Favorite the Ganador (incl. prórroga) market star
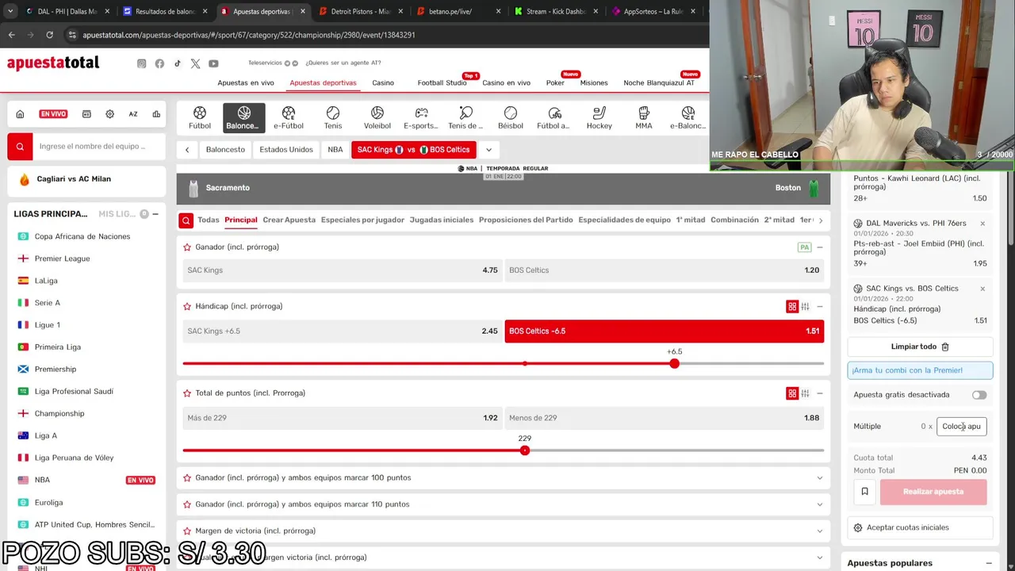The height and width of the screenshot is (571, 1015). point(187,247)
